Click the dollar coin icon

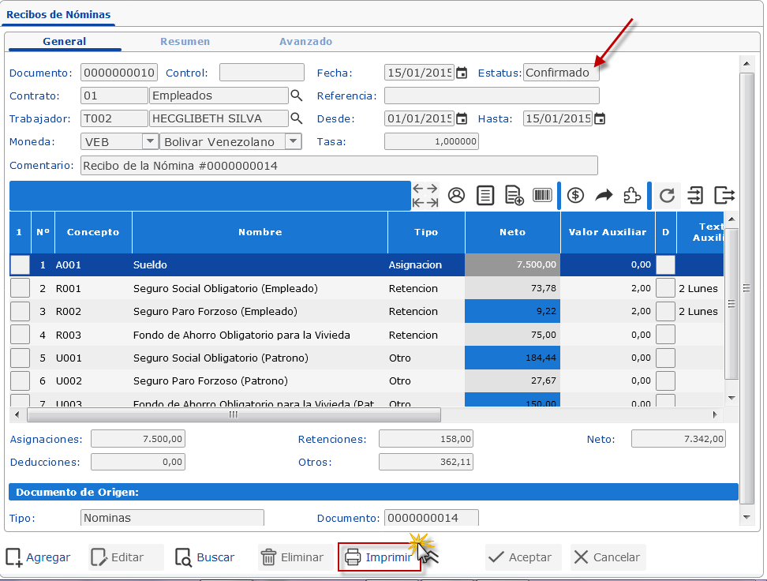point(576,196)
